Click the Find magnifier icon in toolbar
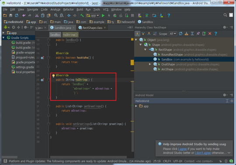The height and width of the screenshot is (165, 236). [56, 15]
